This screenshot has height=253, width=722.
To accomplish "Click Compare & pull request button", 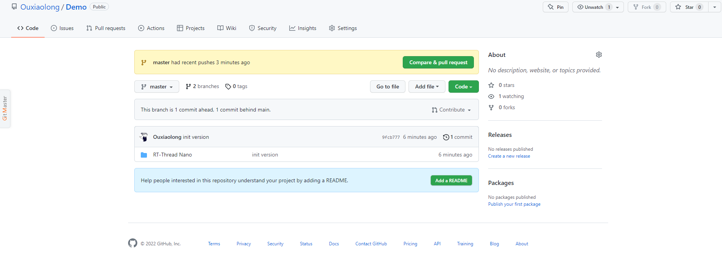I will click(x=438, y=62).
